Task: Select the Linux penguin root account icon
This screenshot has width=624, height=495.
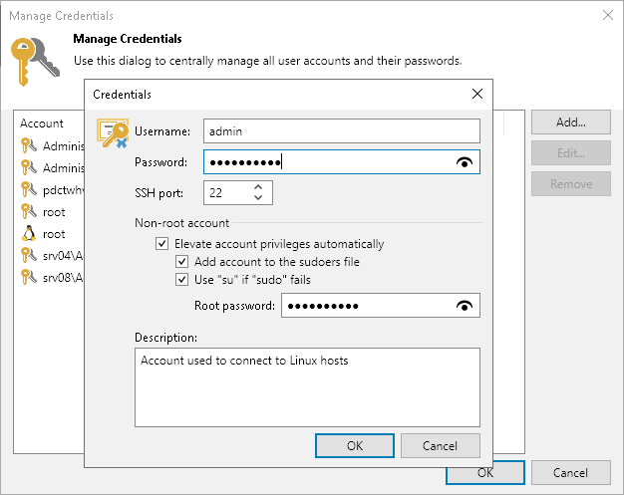Action: [x=28, y=233]
